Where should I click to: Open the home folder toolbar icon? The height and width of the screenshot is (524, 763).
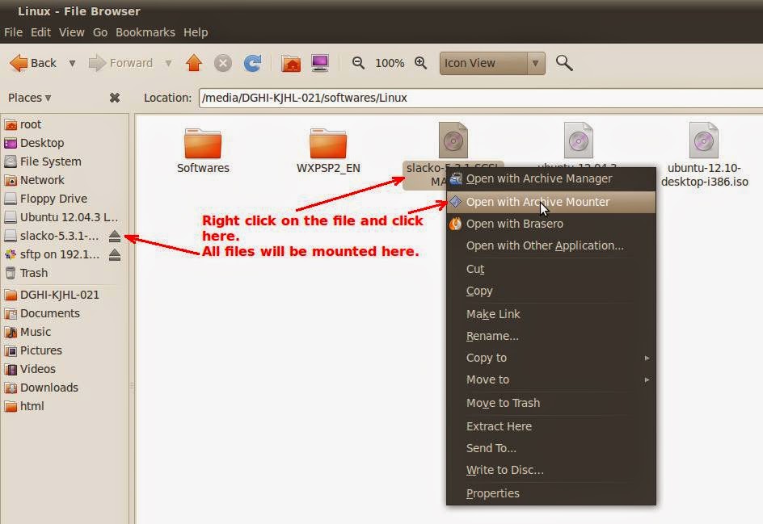(x=290, y=62)
